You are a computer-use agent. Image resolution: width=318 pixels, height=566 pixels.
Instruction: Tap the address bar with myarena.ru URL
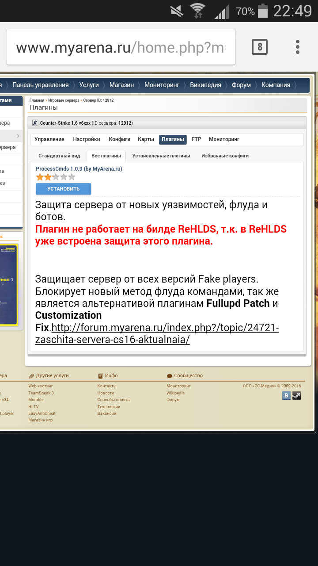tap(121, 47)
